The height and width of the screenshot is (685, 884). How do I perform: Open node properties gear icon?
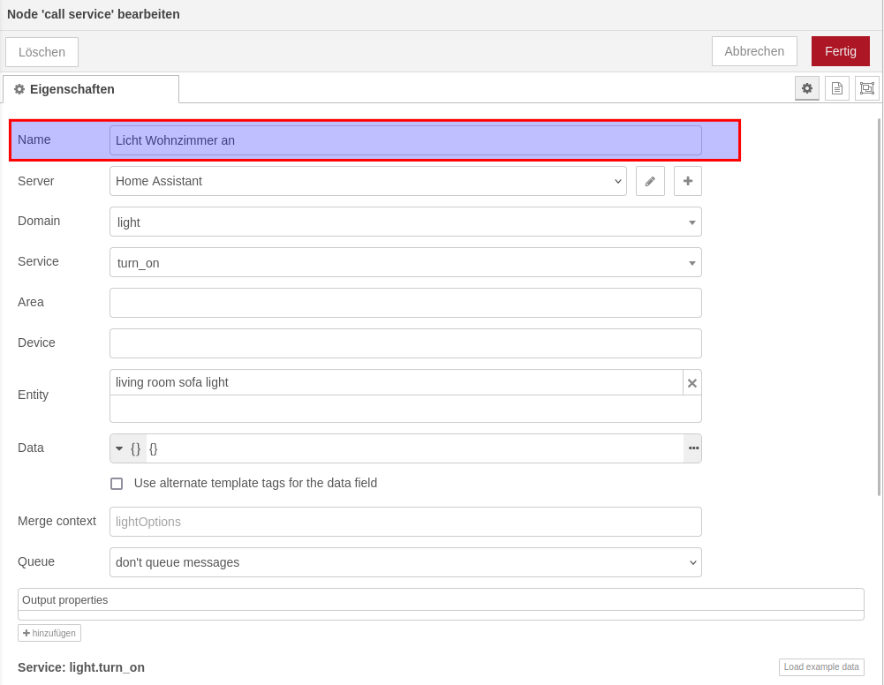(x=806, y=88)
